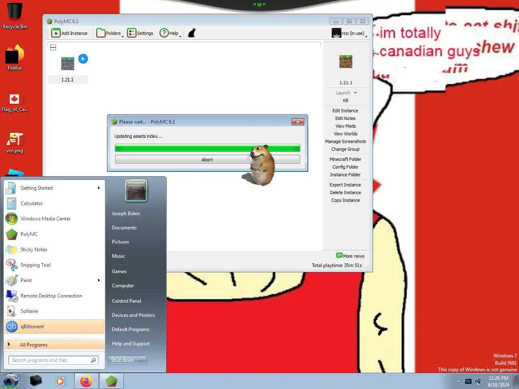Open the Folders toolbar menu
Image resolution: width=519 pixels, height=389 pixels.
[110, 33]
